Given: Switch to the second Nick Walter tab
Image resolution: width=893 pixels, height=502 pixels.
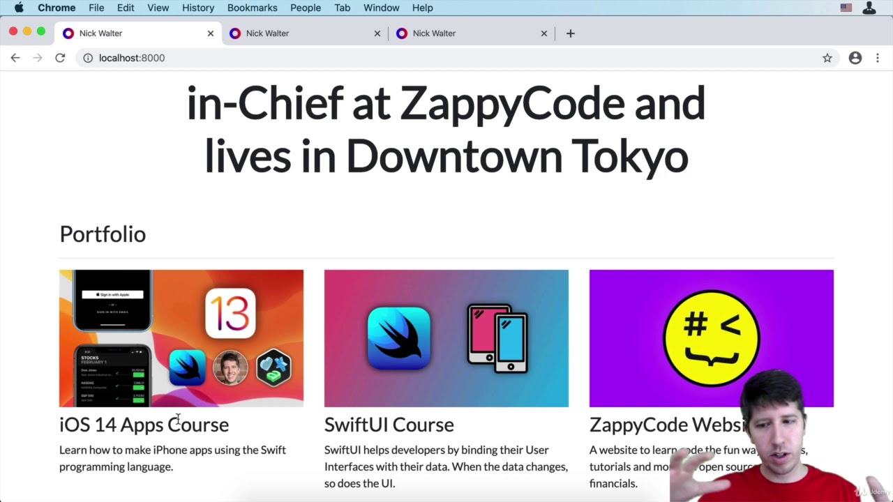Looking at the screenshot, I should pos(305,33).
